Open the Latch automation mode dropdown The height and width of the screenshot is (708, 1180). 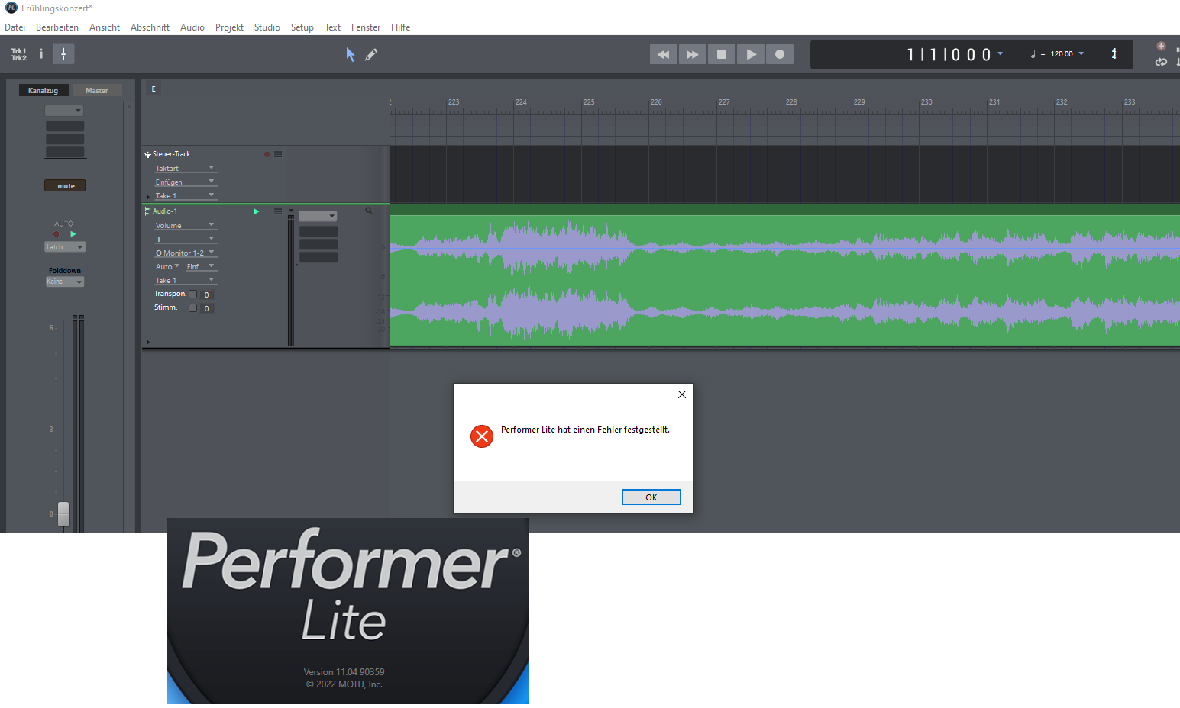(65, 247)
